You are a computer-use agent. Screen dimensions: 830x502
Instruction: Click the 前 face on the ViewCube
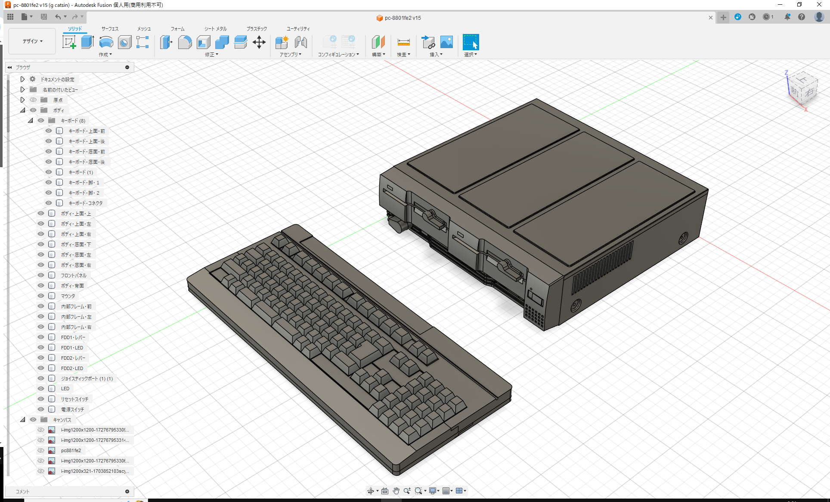point(794,92)
